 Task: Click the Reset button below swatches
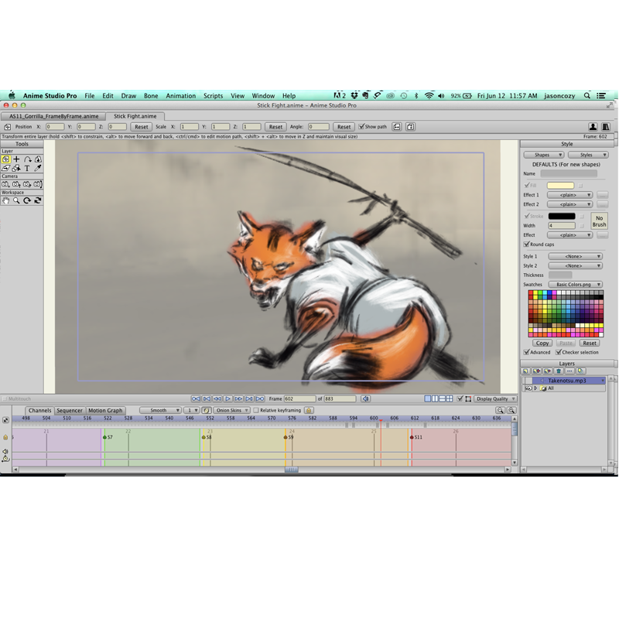[x=590, y=343]
